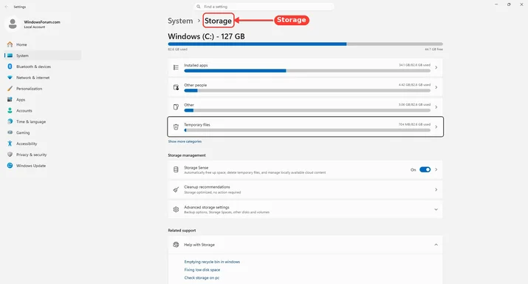Minimize the Settings window
Viewport: 528px width, 284px height.
[x=496, y=4]
